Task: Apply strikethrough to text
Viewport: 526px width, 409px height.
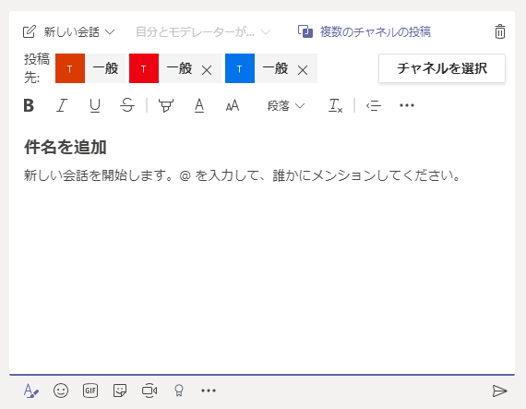Action: (x=127, y=105)
